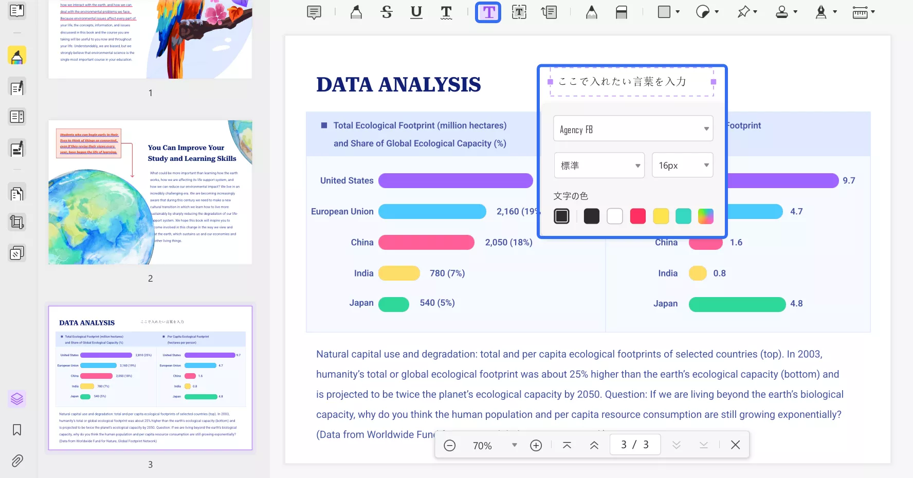Toggle the typewriter text comment tool

pyautogui.click(x=488, y=12)
